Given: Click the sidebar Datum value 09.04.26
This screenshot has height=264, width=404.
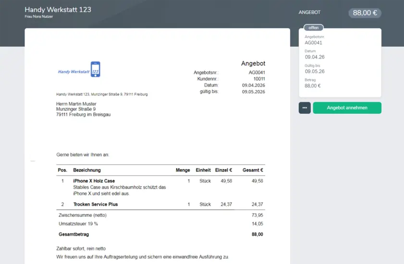Looking at the screenshot, I should pyautogui.click(x=314, y=57).
